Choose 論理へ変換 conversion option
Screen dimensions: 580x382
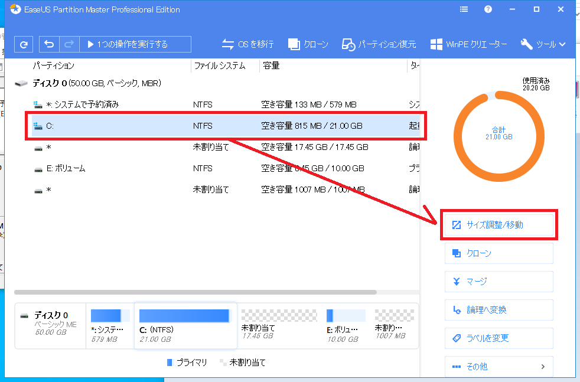[x=498, y=310]
